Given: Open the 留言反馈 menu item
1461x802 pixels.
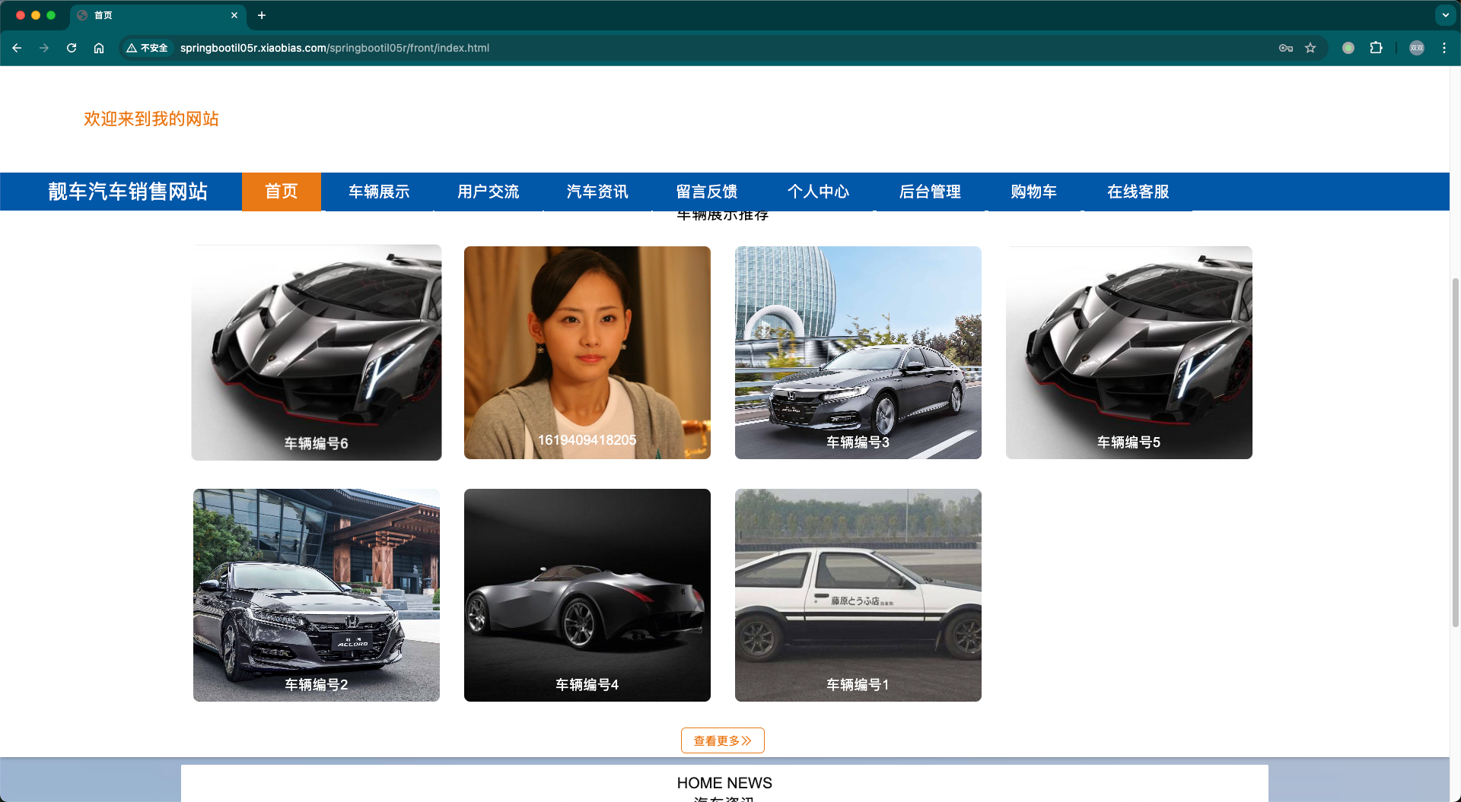Looking at the screenshot, I should [x=707, y=192].
